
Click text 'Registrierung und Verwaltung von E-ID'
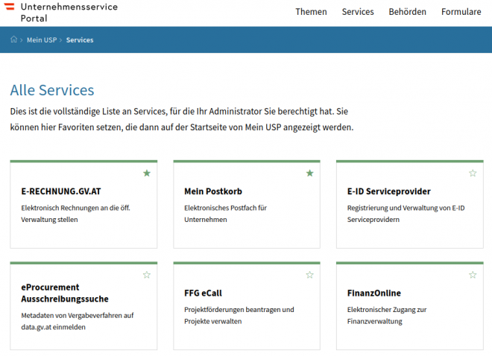click(x=406, y=208)
